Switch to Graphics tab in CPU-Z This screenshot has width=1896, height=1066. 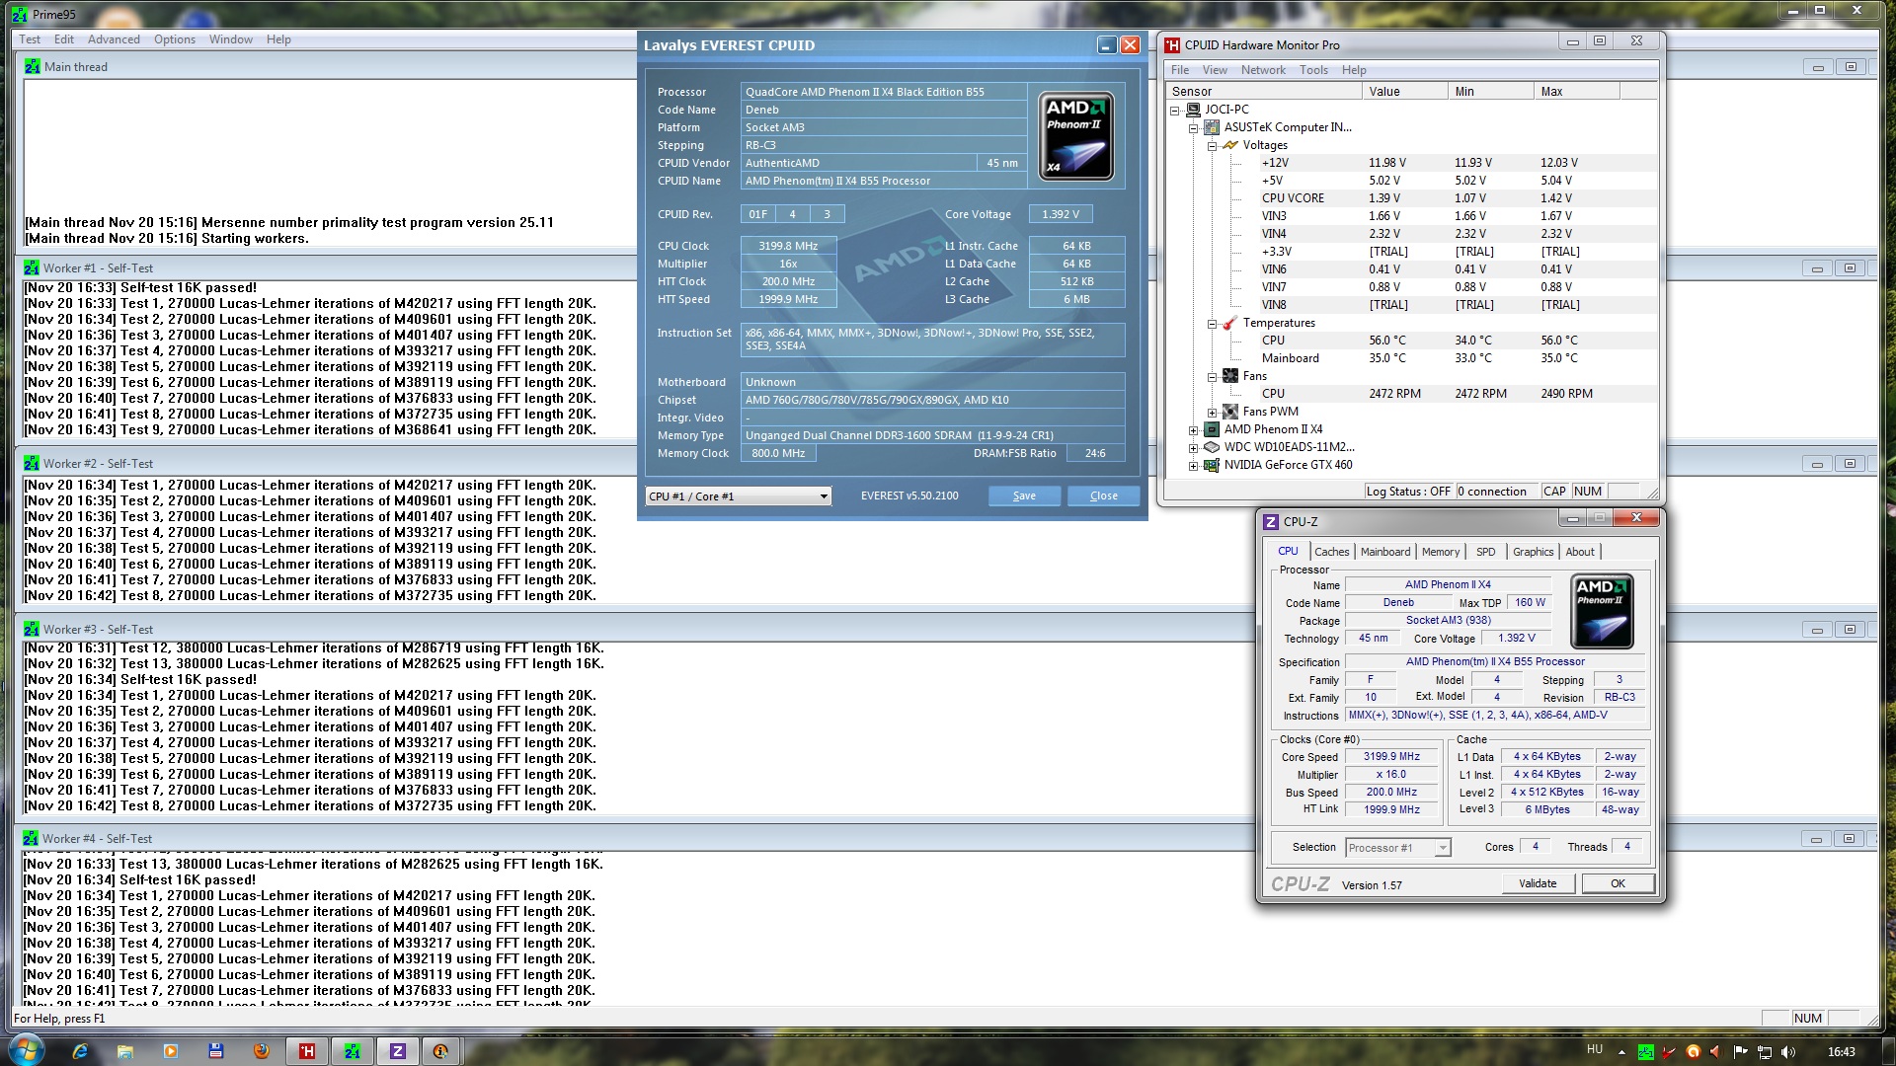click(1533, 552)
